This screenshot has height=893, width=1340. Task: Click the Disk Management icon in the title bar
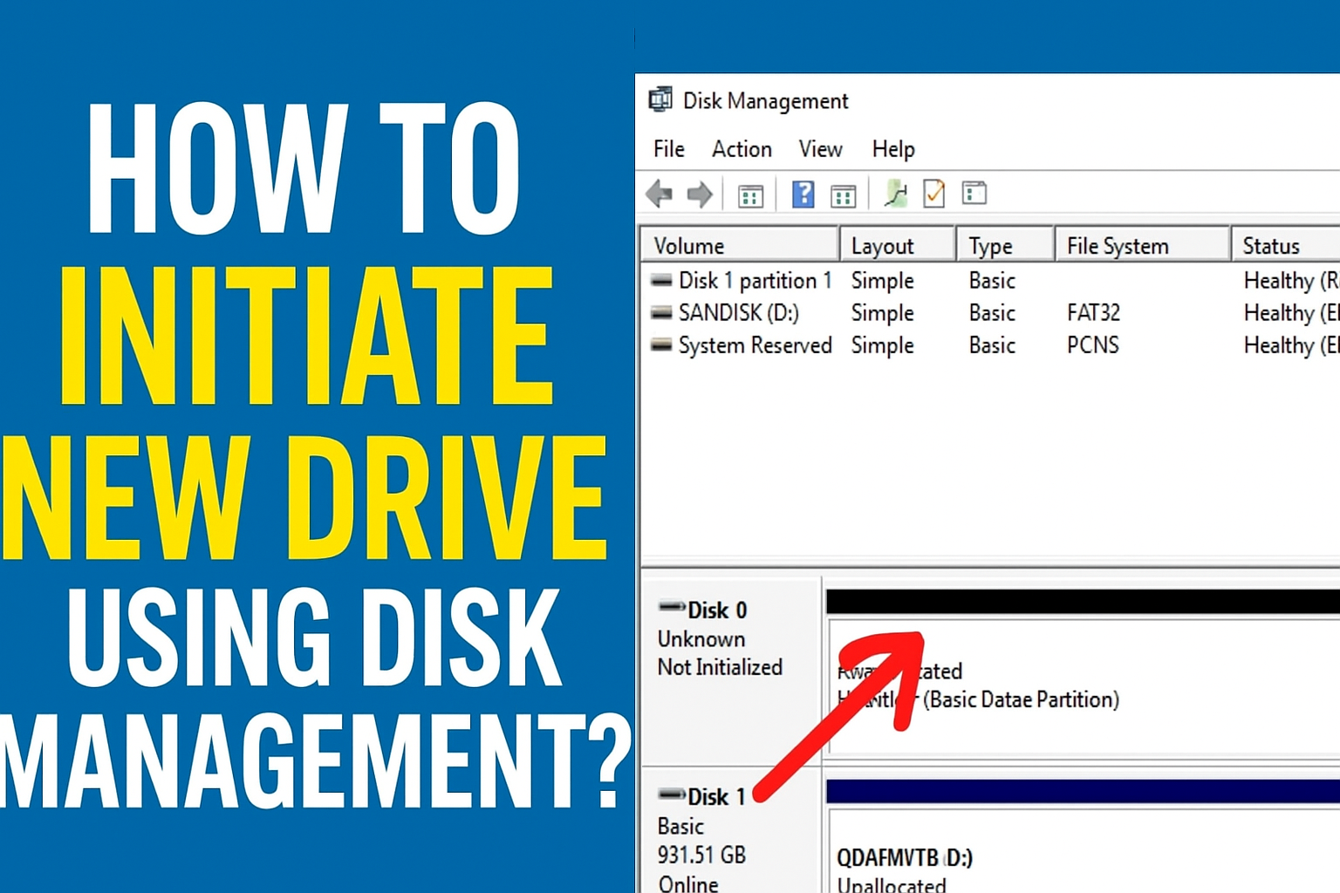[660, 99]
